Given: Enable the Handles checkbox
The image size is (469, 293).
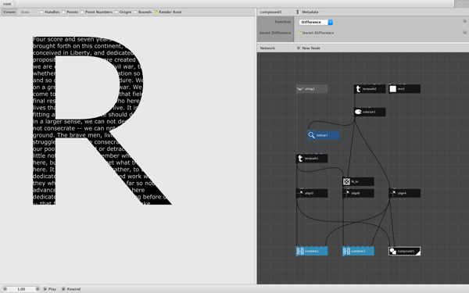Looking at the screenshot, I should coord(41,12).
